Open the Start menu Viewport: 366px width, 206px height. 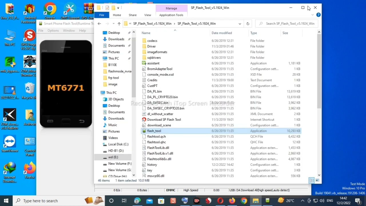[x=6, y=201]
